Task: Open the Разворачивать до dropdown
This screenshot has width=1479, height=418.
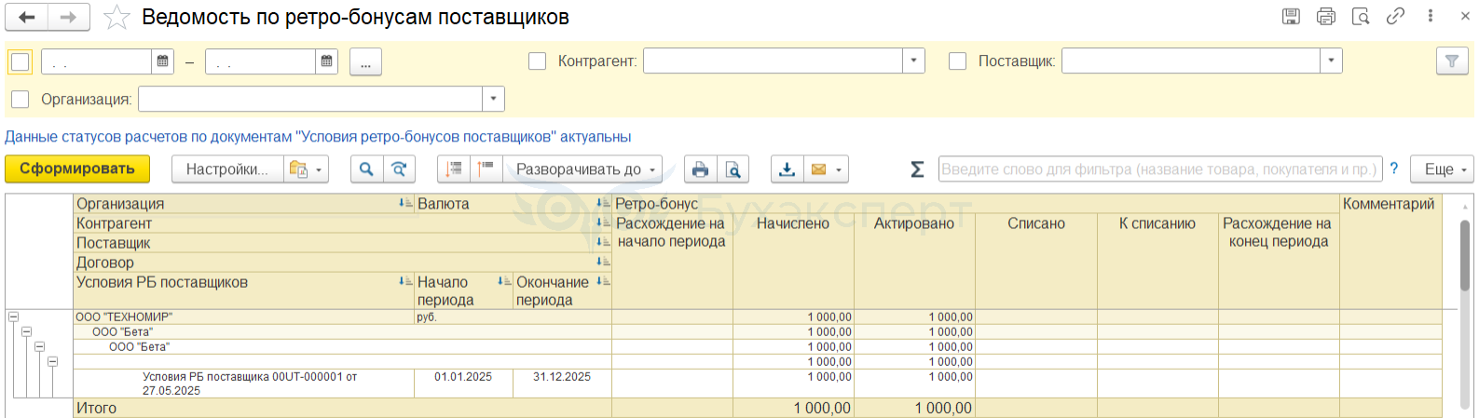Action: (582, 169)
